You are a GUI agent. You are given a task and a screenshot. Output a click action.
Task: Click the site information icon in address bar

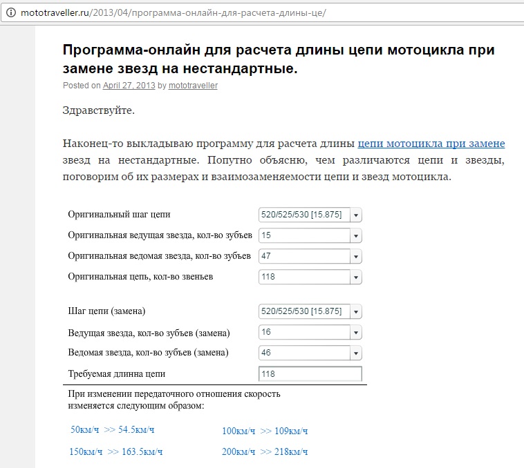[9, 13]
